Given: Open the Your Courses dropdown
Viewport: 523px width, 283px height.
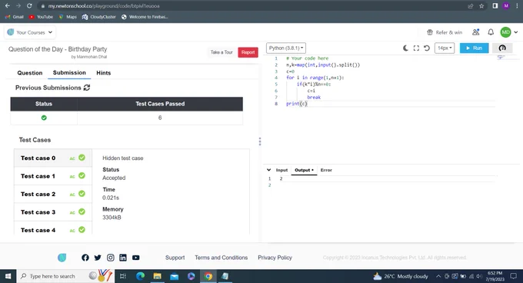Looking at the screenshot, I should pyautogui.click(x=30, y=32).
